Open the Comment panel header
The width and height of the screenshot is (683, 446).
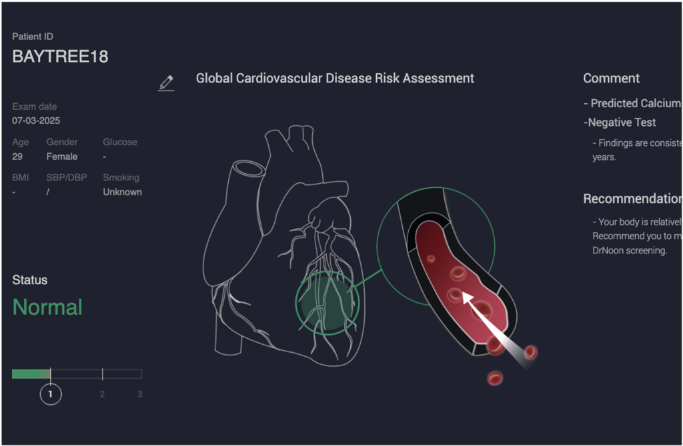coord(611,78)
